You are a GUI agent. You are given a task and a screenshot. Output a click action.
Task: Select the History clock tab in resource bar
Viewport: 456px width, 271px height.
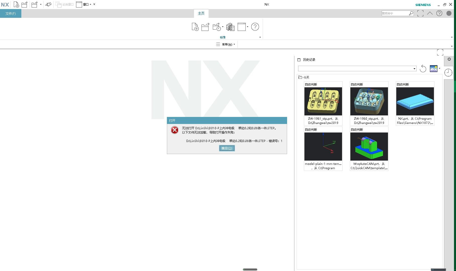[x=448, y=73]
